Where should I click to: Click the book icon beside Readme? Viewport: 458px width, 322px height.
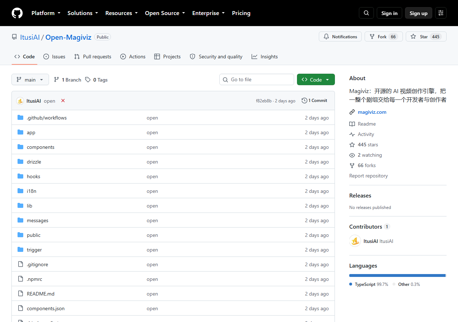tap(352, 124)
